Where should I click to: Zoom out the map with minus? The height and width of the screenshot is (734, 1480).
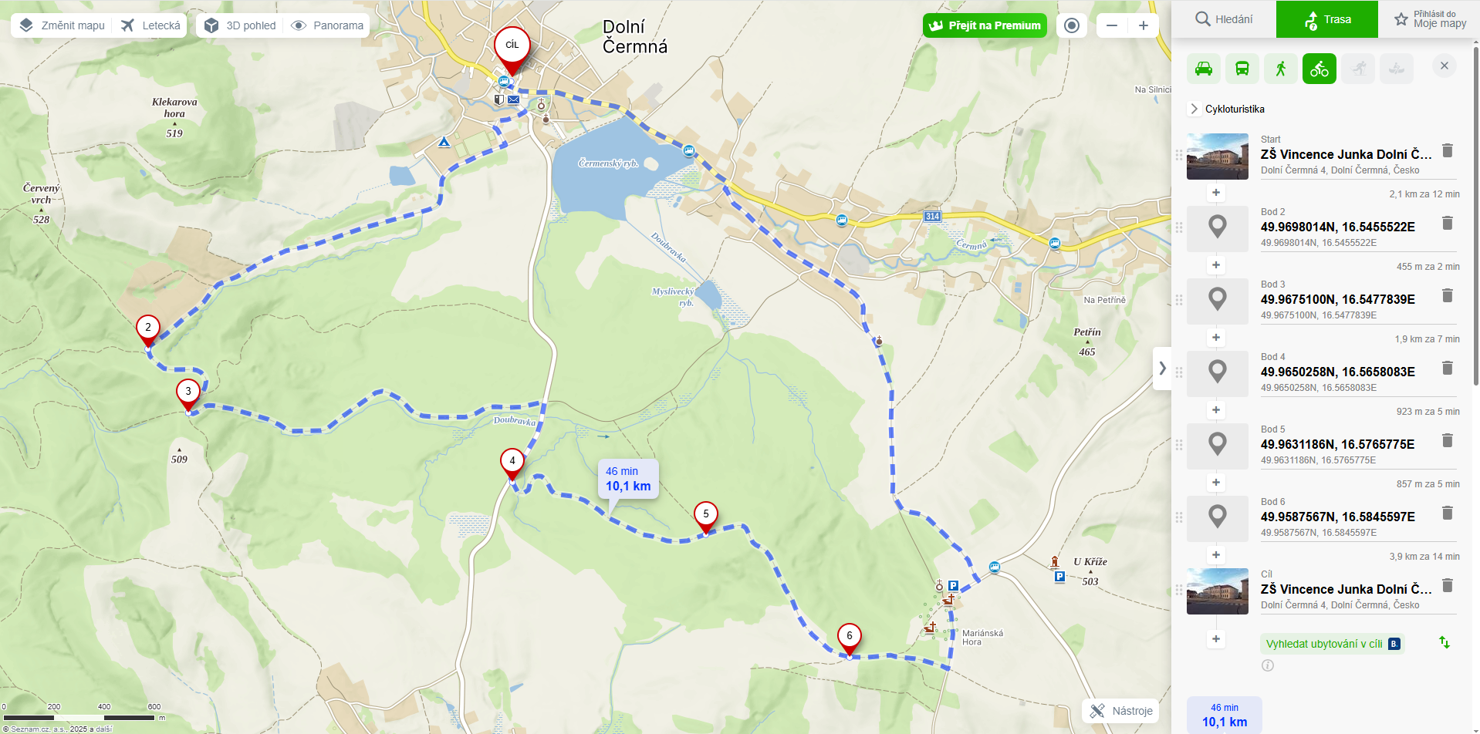pyautogui.click(x=1112, y=25)
